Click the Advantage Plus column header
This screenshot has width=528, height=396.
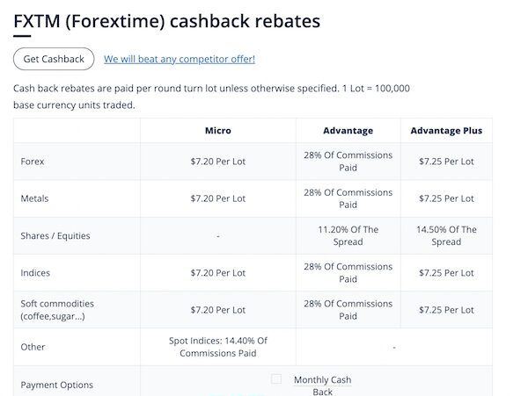[446, 130]
